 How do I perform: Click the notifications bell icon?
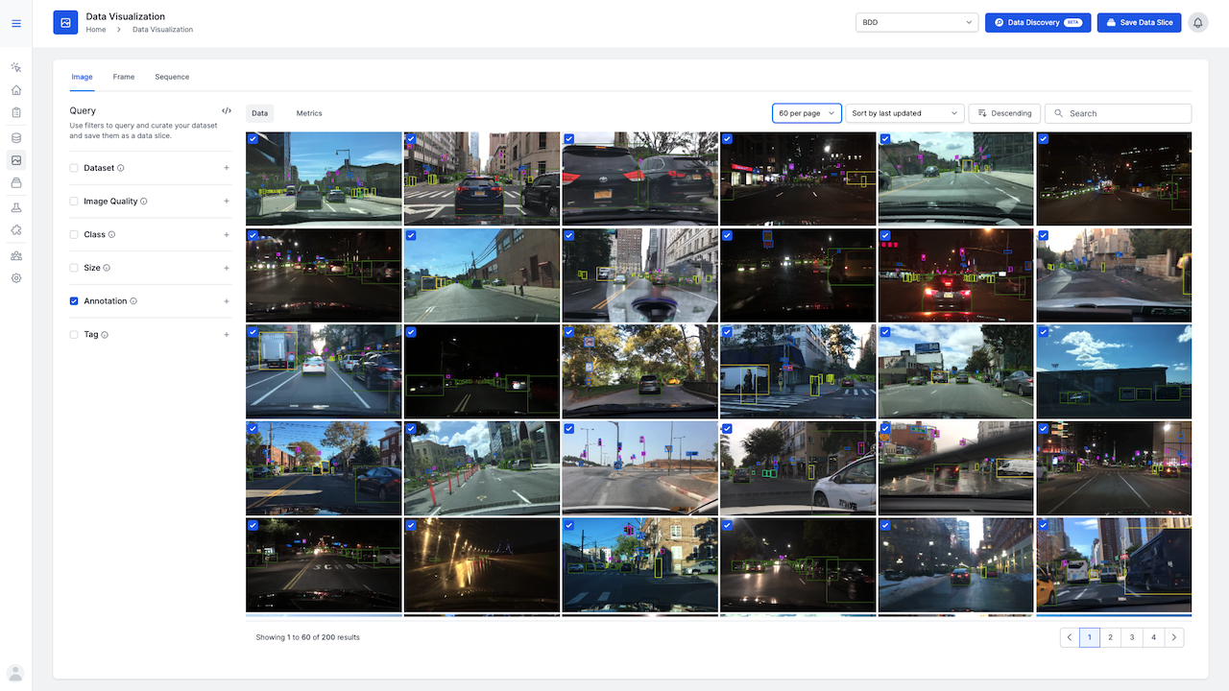(x=1198, y=22)
